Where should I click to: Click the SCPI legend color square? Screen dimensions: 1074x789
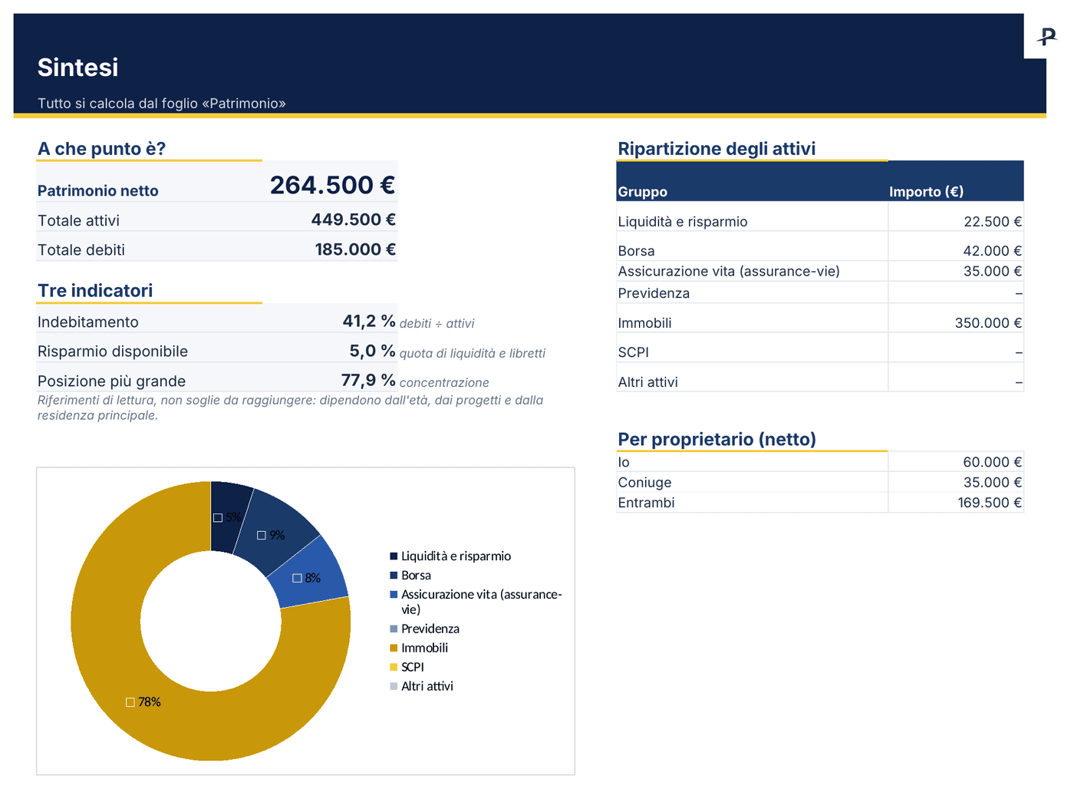[394, 667]
